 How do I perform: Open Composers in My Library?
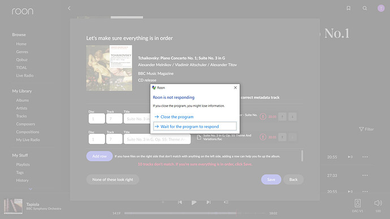pos(25,124)
